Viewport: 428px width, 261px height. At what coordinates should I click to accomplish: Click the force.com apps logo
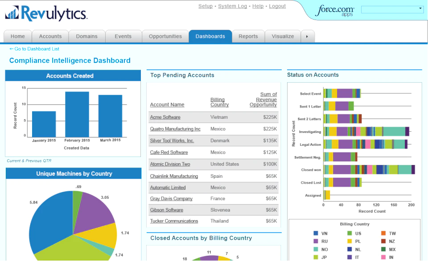[335, 11]
